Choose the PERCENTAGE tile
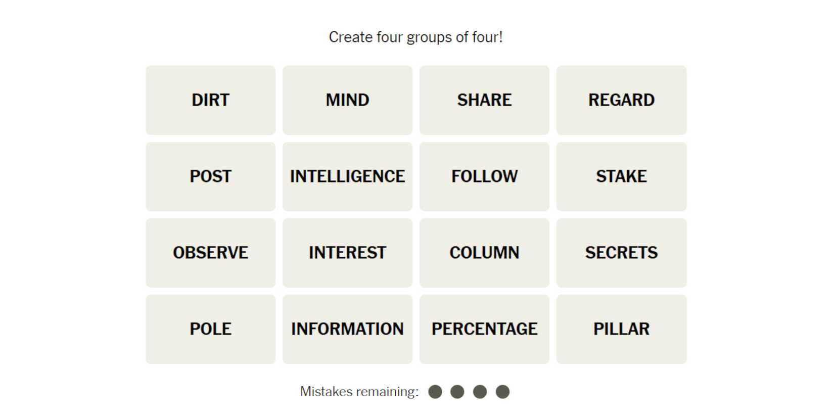The image size is (834, 417). (x=484, y=329)
